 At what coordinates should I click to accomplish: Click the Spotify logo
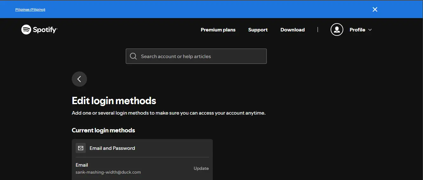(x=39, y=30)
